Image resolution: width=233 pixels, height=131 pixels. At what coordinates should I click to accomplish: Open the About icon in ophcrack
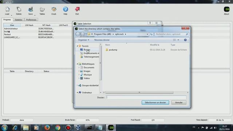click(226, 11)
